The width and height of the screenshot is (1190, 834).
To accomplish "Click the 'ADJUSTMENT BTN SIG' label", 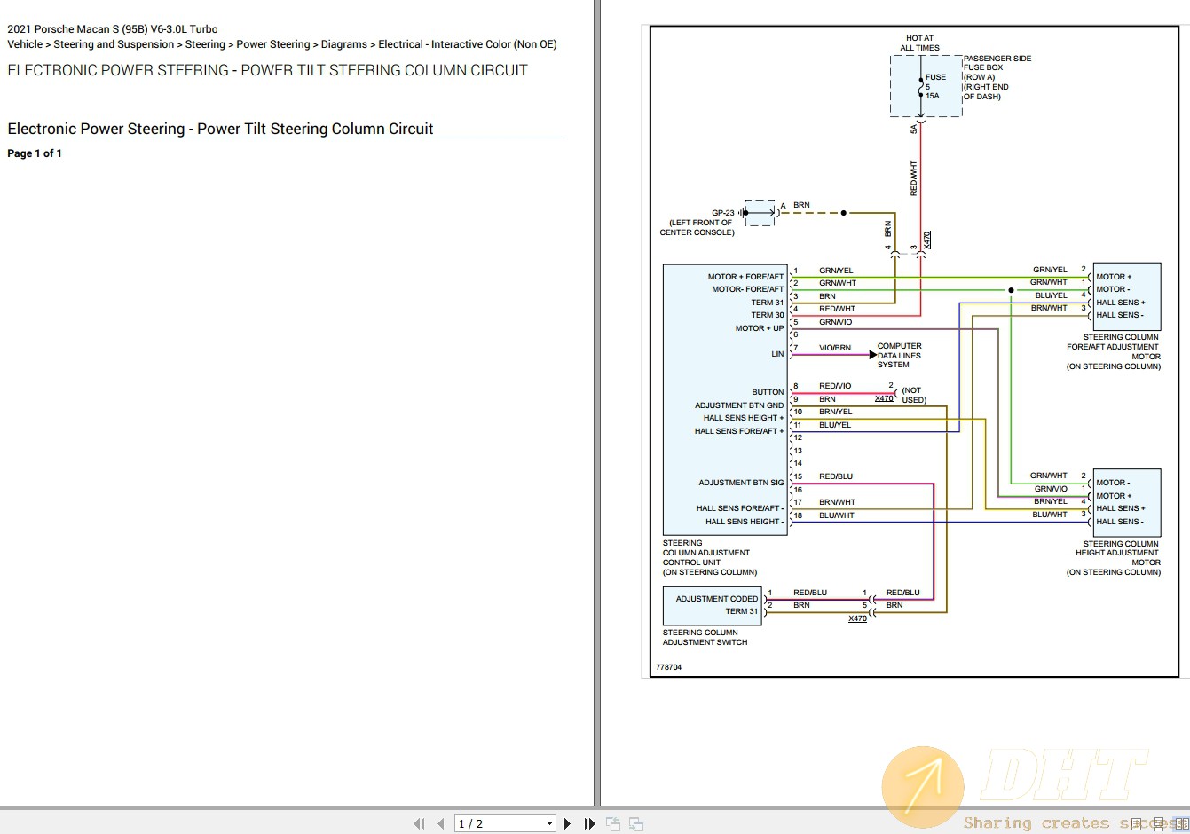I will 741,483.
